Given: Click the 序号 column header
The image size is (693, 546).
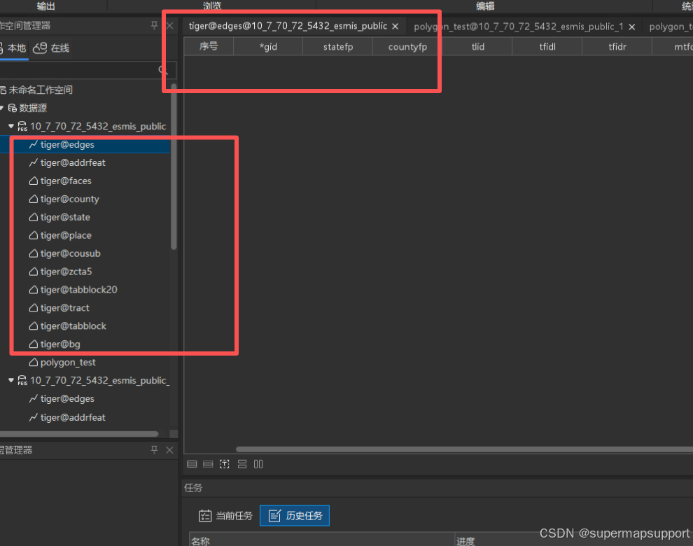Looking at the screenshot, I should tap(208, 46).
